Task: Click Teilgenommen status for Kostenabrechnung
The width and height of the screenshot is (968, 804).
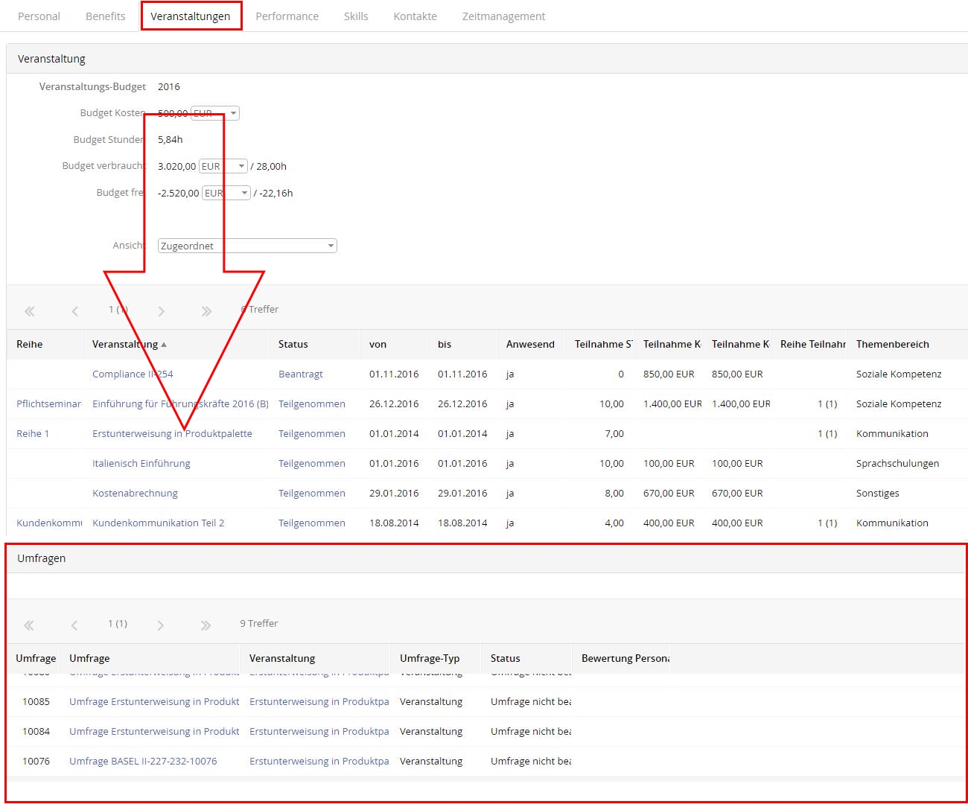Action: point(312,493)
